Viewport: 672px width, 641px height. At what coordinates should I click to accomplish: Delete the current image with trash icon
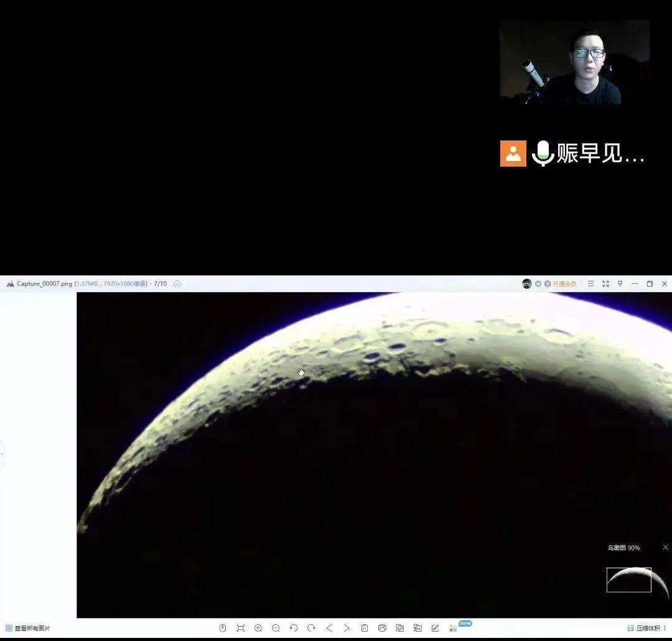[364, 628]
